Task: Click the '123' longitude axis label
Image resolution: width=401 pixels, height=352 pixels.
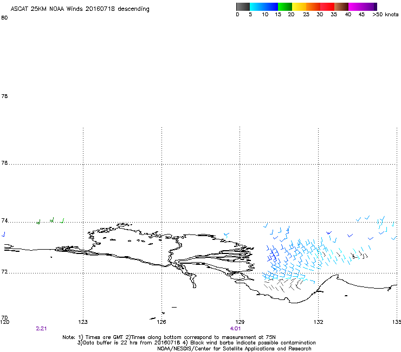Action: (83, 322)
